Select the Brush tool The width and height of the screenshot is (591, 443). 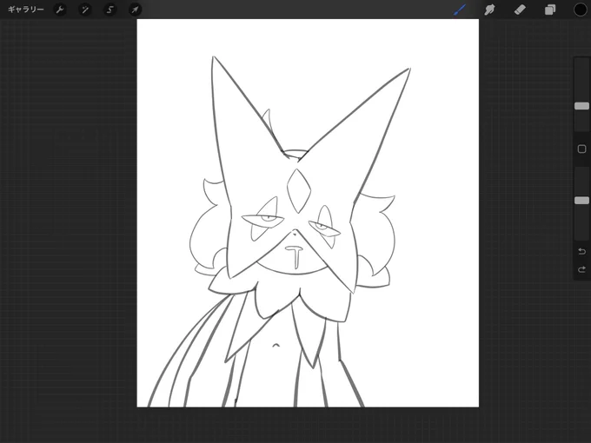[460, 10]
